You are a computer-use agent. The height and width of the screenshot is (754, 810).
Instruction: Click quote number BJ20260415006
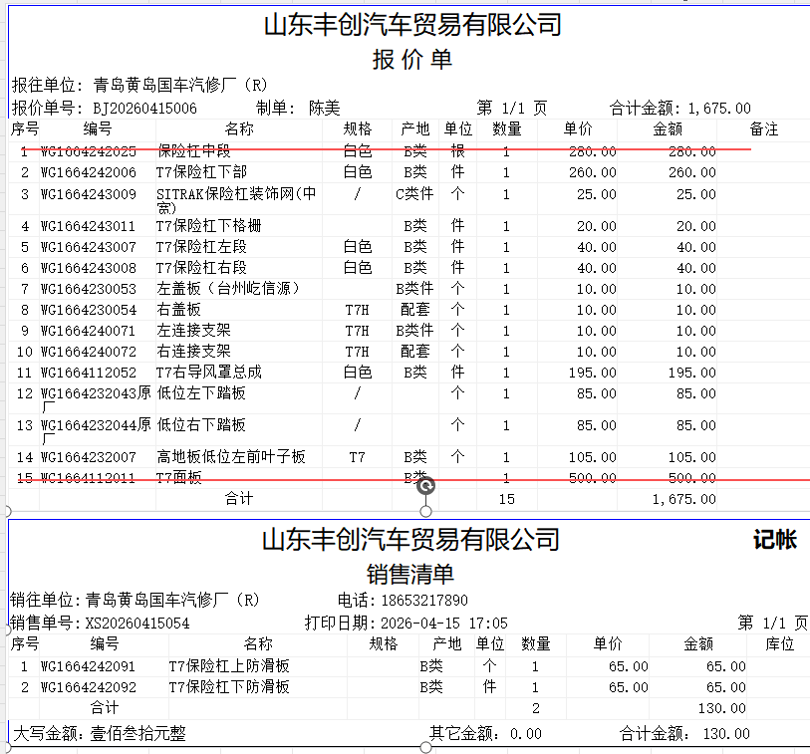click(x=144, y=108)
